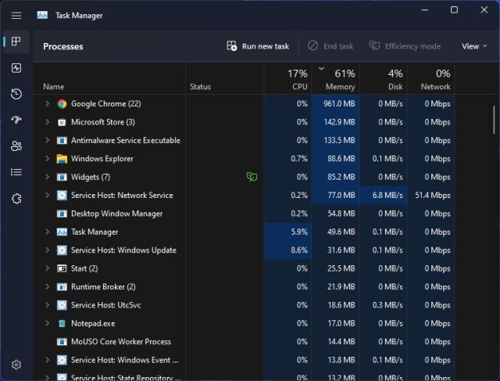Expand the Microsoft Store (3) process group
The image size is (500, 381).
[x=47, y=122]
